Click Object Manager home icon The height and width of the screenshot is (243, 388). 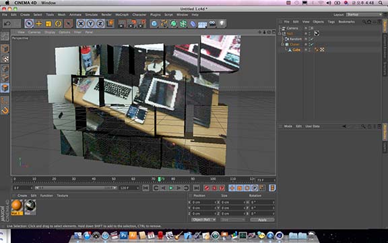pyautogui.click(x=369, y=22)
